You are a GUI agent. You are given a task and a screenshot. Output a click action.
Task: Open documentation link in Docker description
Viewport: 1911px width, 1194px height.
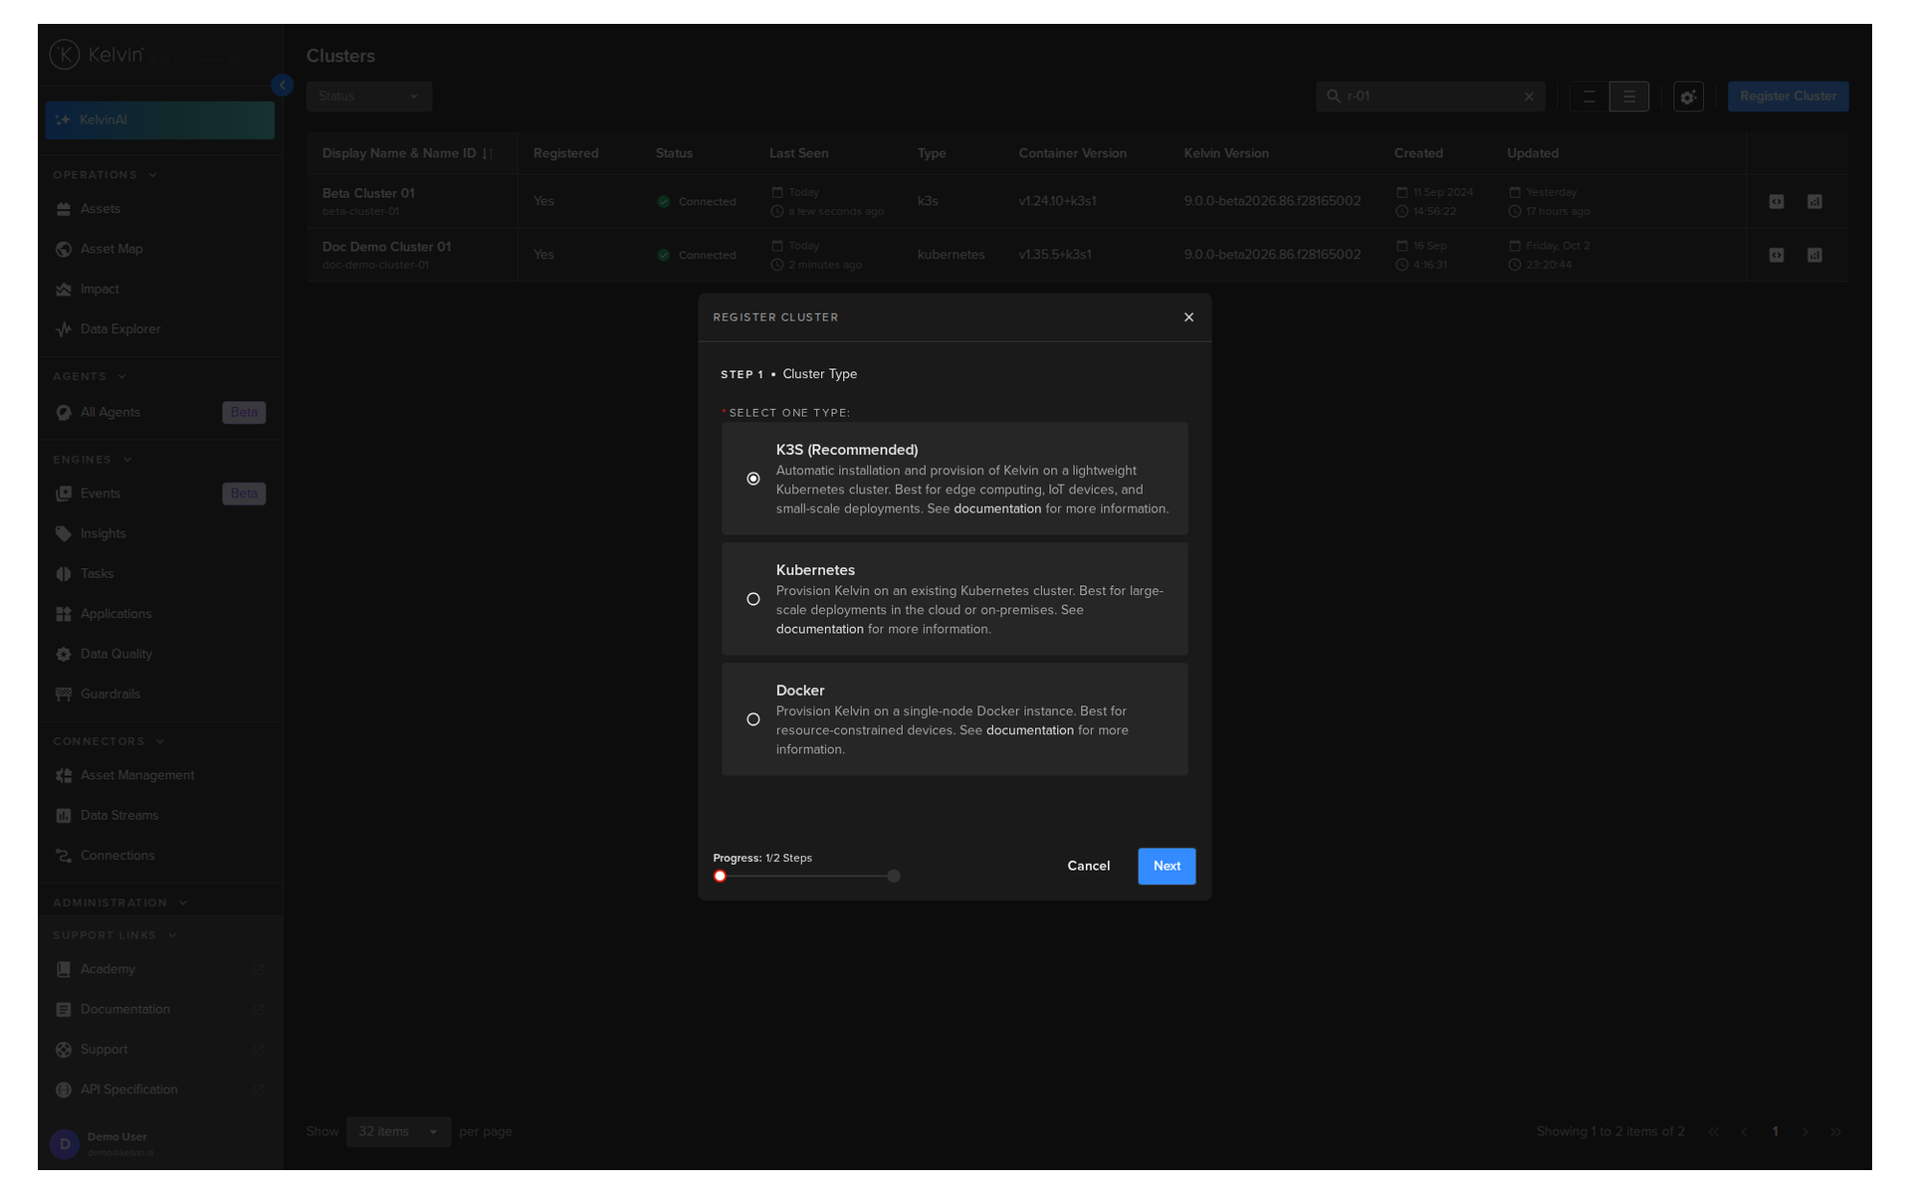[1030, 730]
